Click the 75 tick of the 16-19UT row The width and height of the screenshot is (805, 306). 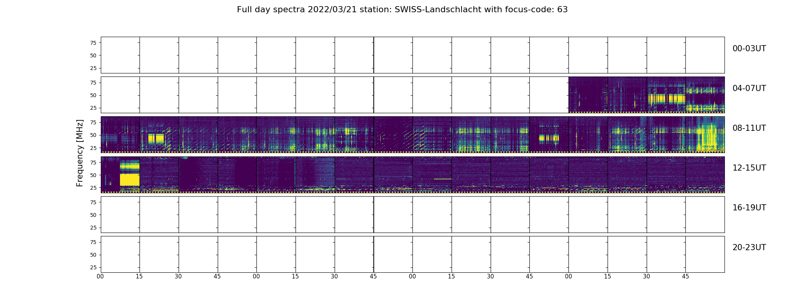coord(93,202)
